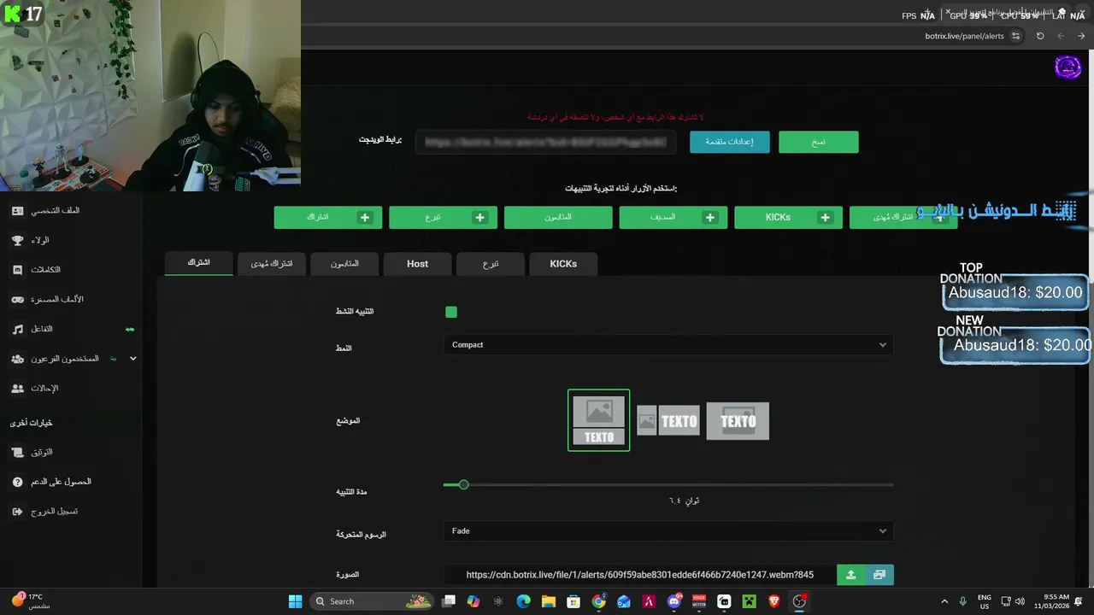Image resolution: width=1094 pixels, height=615 pixels.
Task: Click the music note icon for التفاعل
Action: coord(17,329)
